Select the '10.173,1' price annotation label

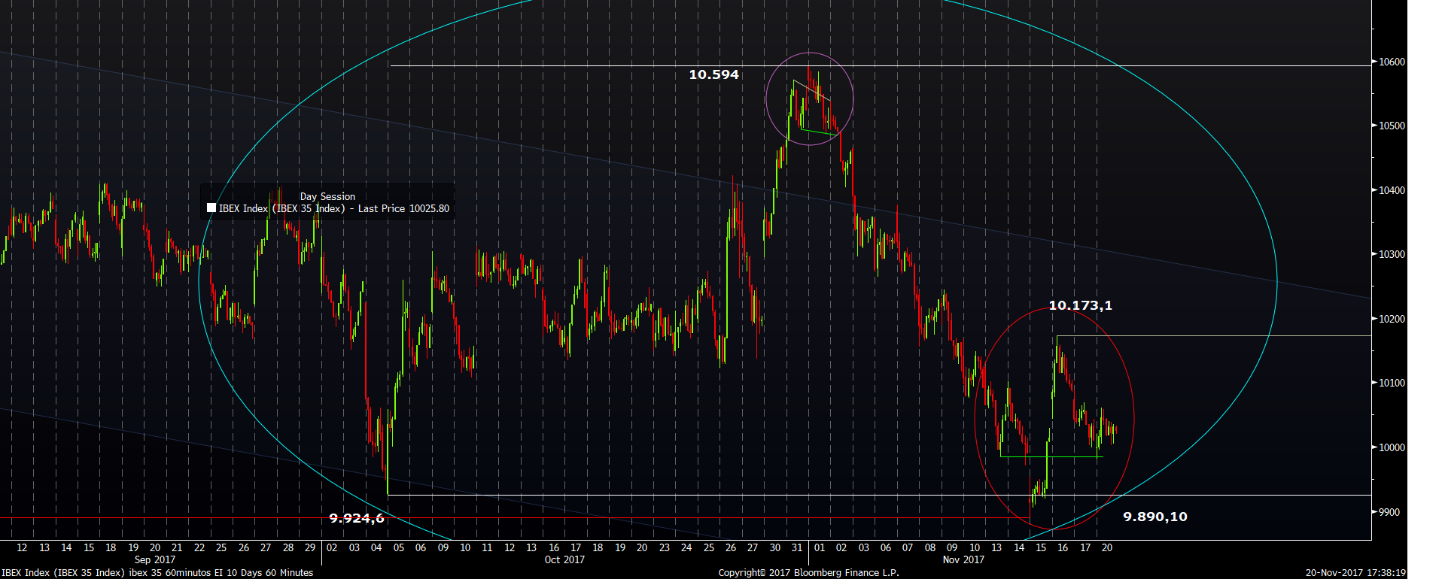click(1080, 305)
